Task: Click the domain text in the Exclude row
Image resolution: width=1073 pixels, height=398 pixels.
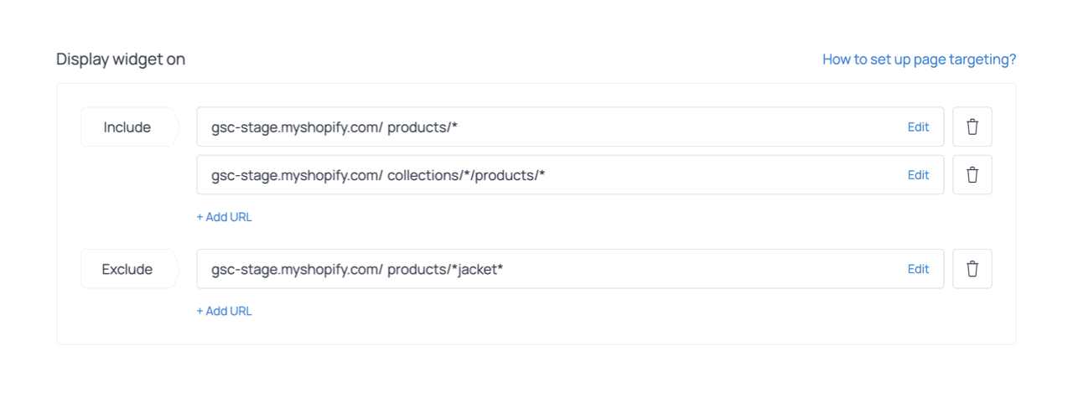Action: tap(297, 269)
